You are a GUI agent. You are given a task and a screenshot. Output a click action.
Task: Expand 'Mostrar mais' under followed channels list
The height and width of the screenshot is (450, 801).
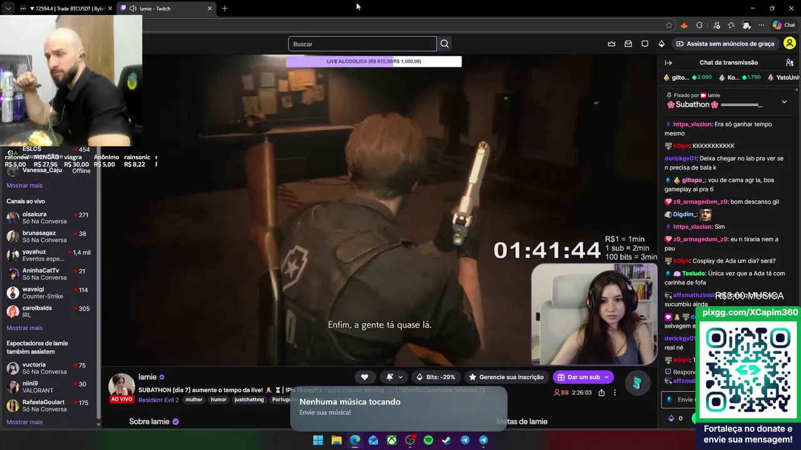(x=24, y=186)
